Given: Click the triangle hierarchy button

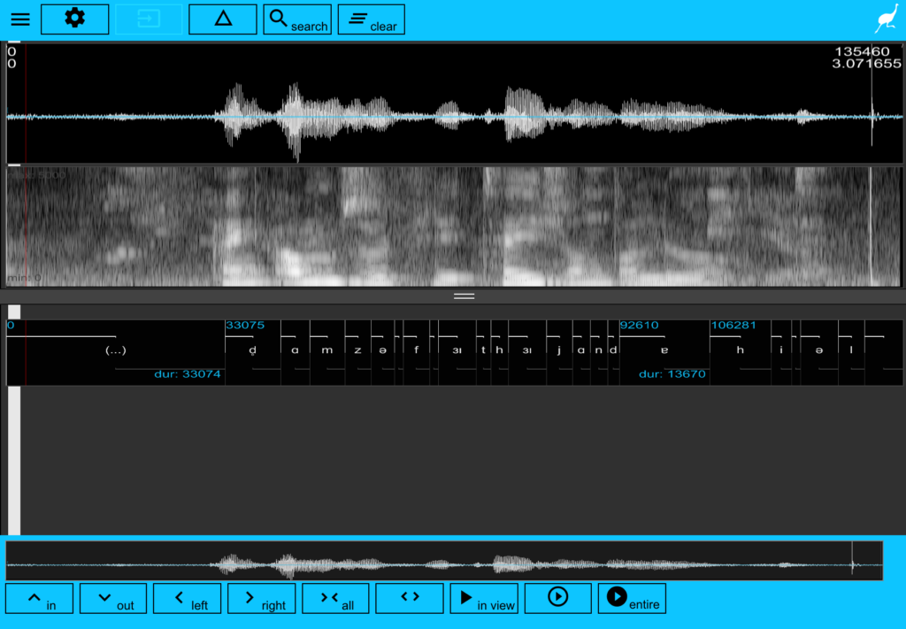Looking at the screenshot, I should coord(223,19).
